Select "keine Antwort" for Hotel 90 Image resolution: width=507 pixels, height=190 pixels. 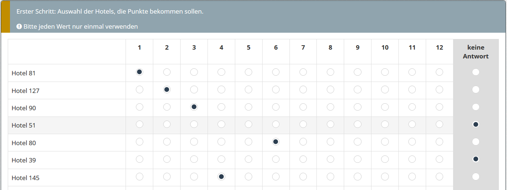476,107
